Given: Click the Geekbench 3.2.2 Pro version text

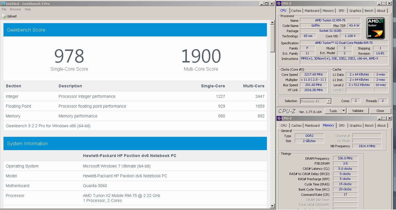Looking at the screenshot, I should pyautogui.click(x=48, y=126).
